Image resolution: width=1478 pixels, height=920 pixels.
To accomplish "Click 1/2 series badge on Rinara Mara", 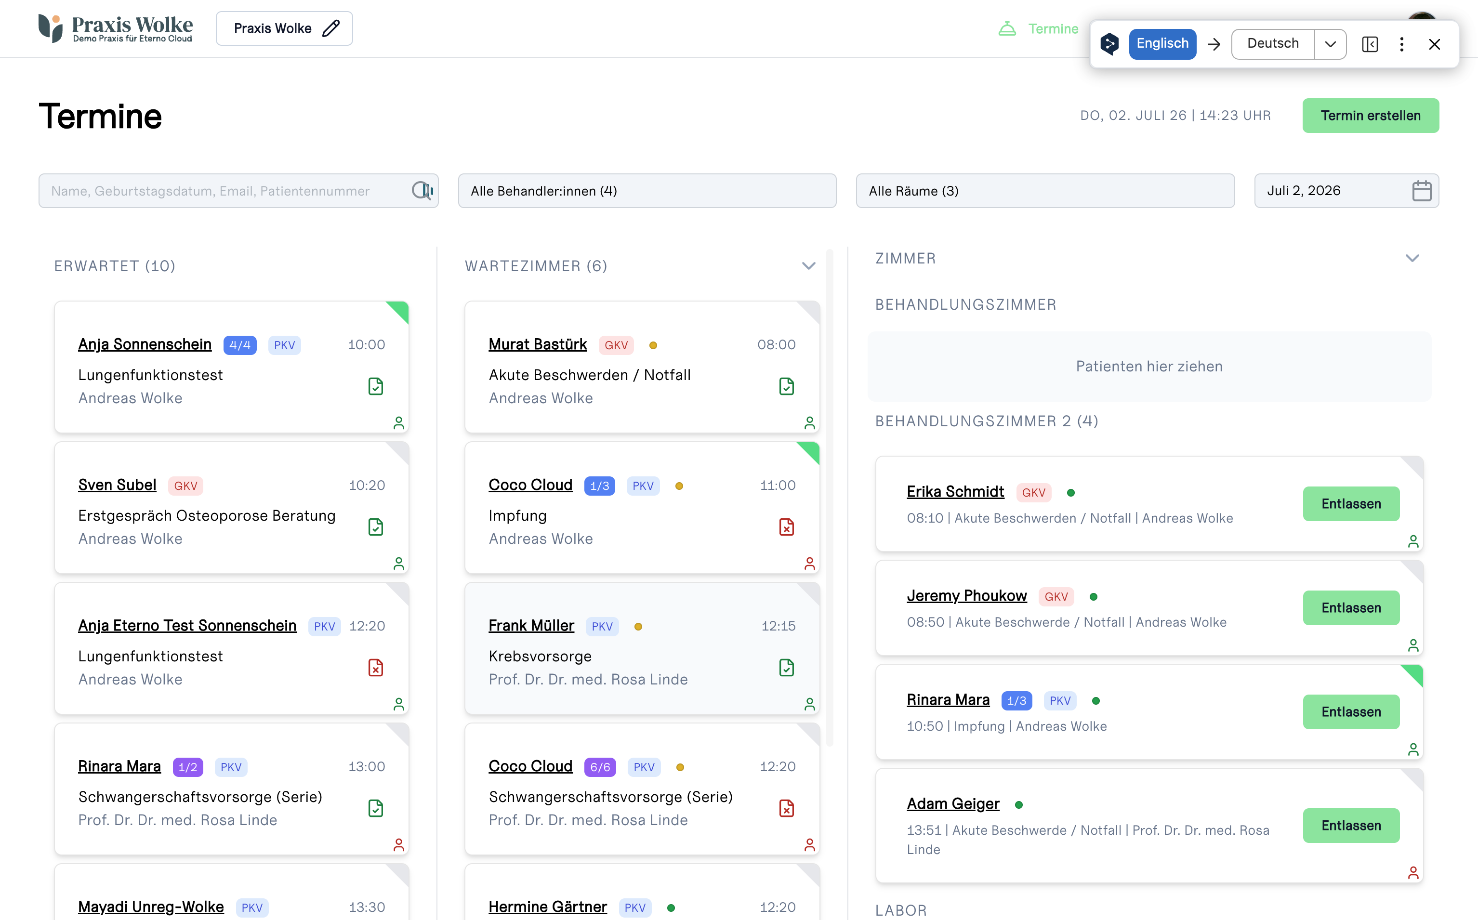I will (x=188, y=767).
